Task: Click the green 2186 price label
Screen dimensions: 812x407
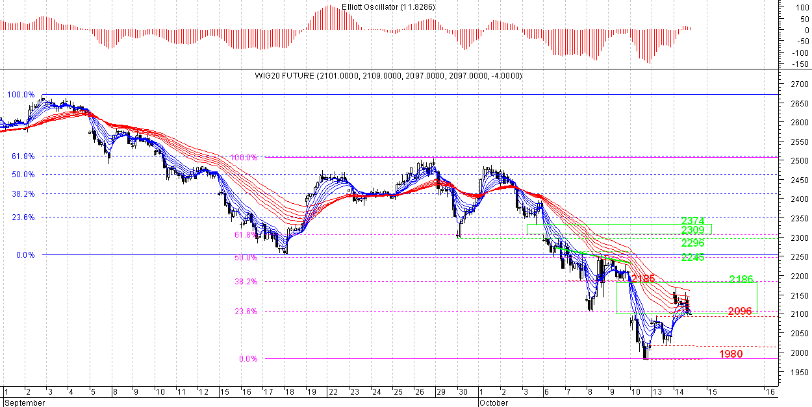Action: [x=741, y=279]
